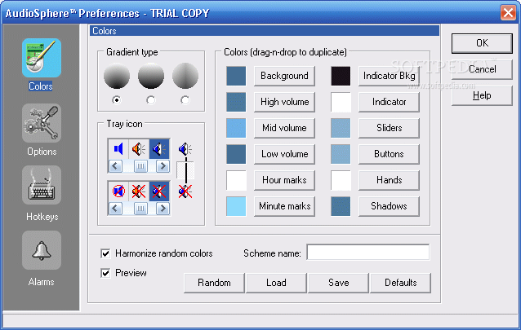Select the third gradient sphere thumbnail
Viewport: 521px width, 330px height.
click(185, 76)
